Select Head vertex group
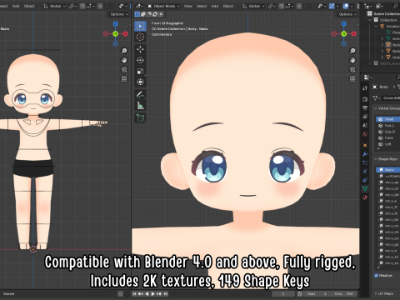 pos(388,119)
